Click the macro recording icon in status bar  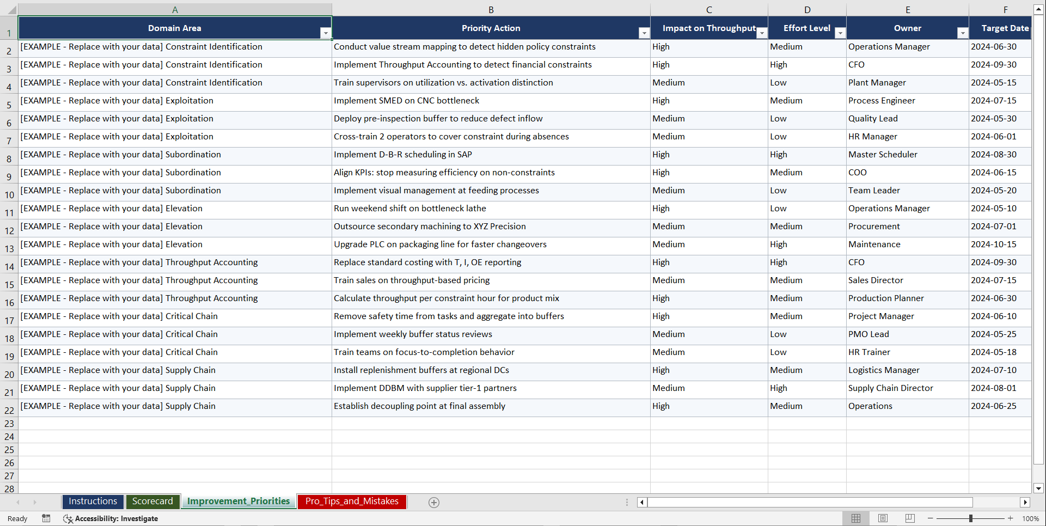(x=46, y=518)
